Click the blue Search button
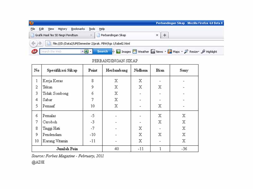 (102, 51)
